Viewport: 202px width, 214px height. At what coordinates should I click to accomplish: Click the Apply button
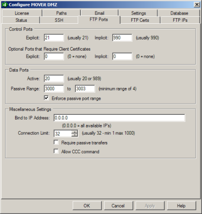coord(150,206)
